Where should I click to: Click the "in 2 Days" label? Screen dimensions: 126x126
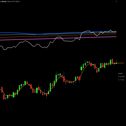pyautogui.click(x=121, y=80)
